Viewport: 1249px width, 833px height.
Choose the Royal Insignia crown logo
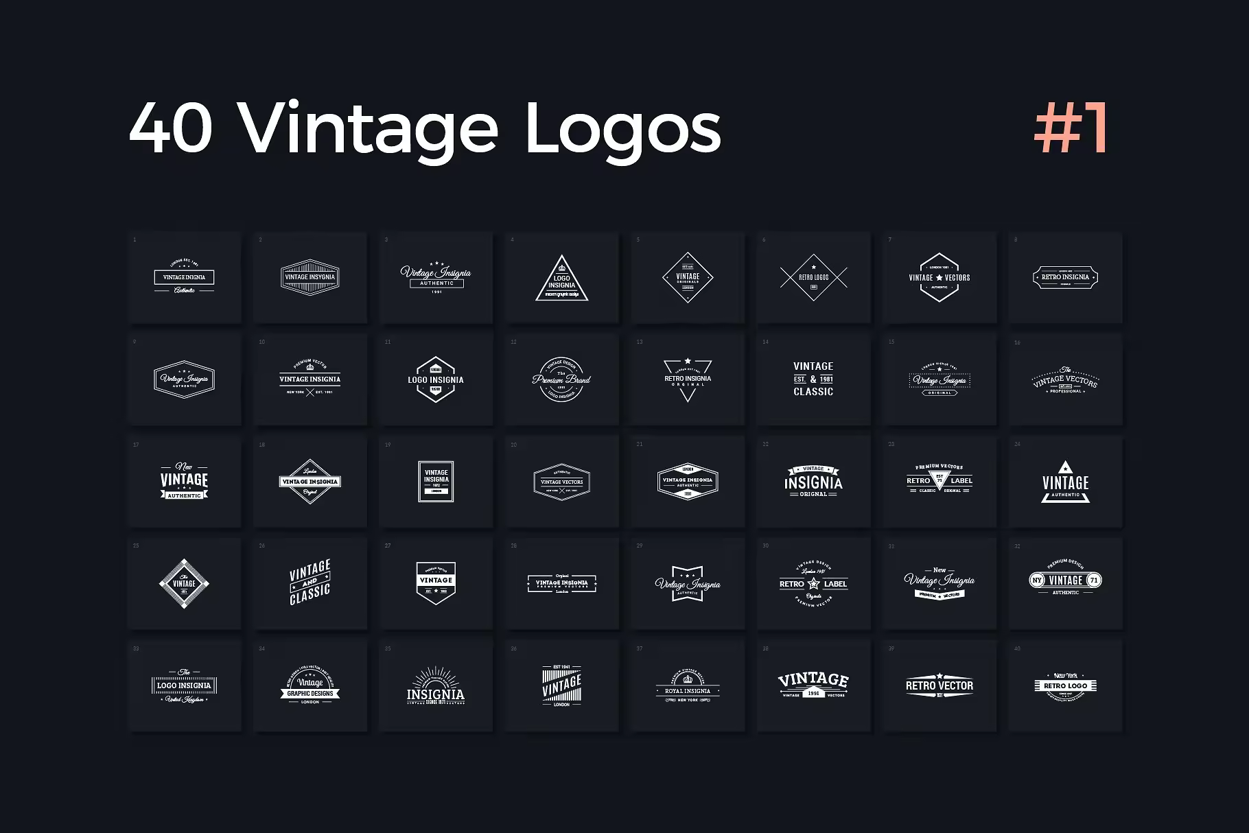(688, 685)
